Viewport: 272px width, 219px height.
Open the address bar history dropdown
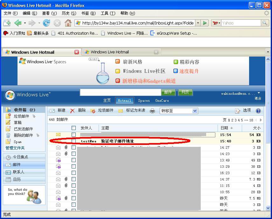198,23
